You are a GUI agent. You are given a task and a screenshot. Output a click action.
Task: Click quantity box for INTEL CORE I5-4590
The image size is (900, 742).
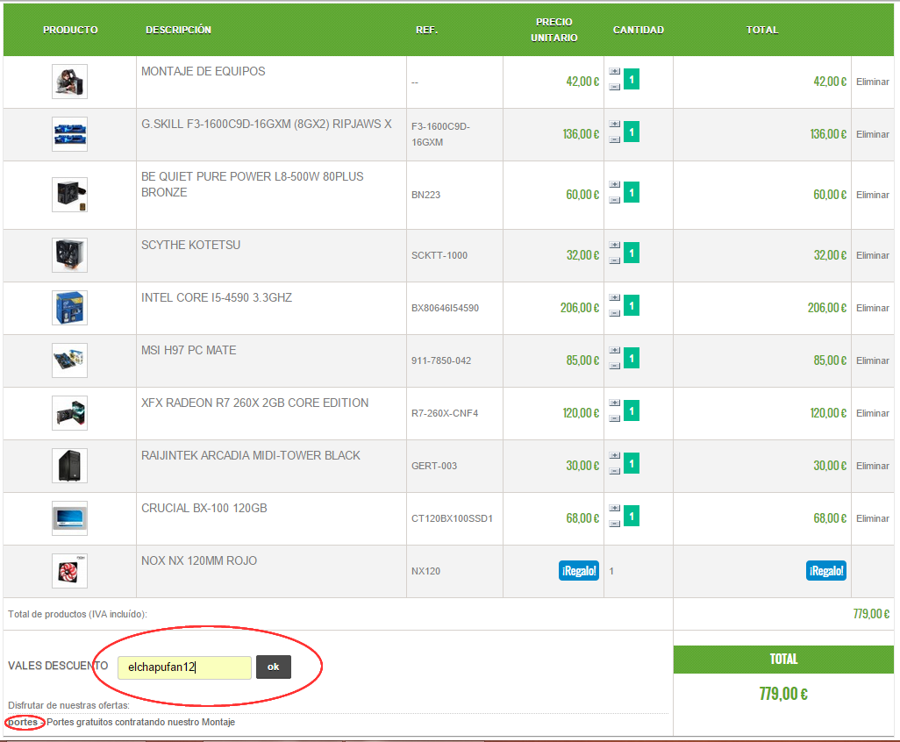pos(632,305)
